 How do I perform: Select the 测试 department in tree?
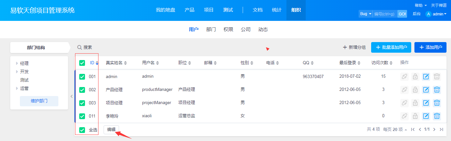[x=24, y=80]
